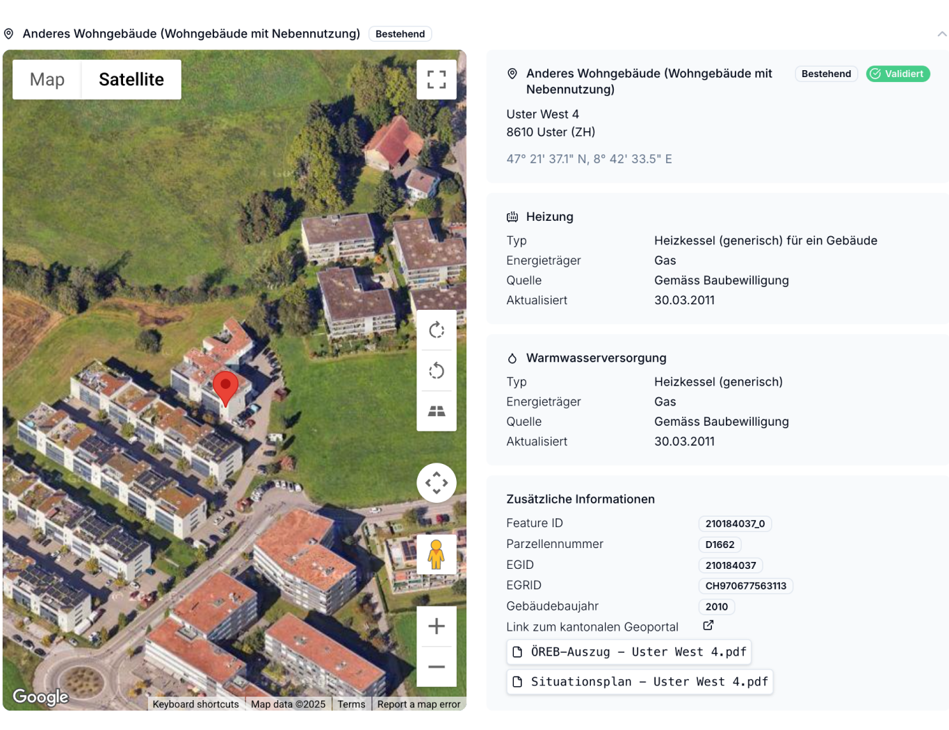The image size is (949, 730).
Task: Rotate the map clockwise
Action: [436, 330]
